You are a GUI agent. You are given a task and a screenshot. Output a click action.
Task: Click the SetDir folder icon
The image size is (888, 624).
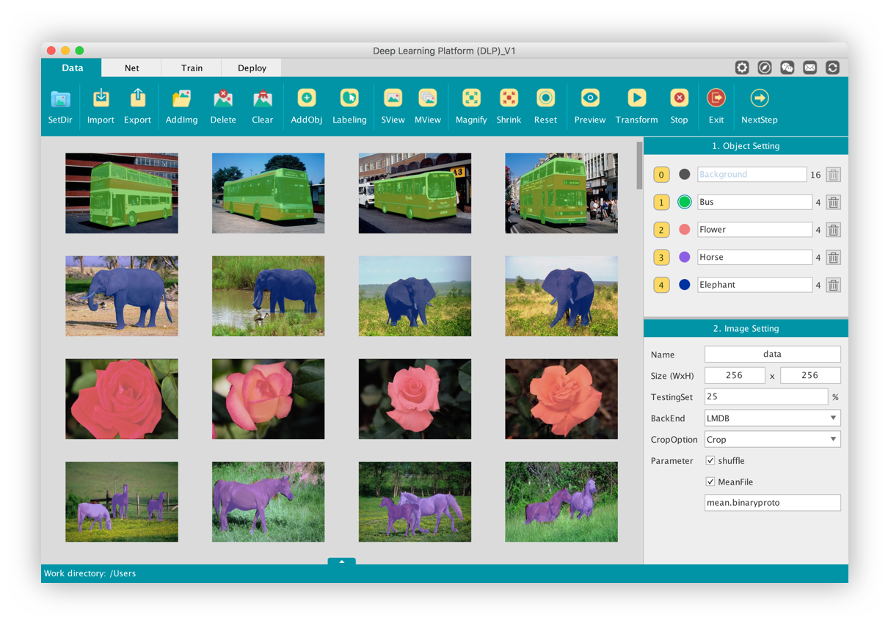pyautogui.click(x=60, y=98)
